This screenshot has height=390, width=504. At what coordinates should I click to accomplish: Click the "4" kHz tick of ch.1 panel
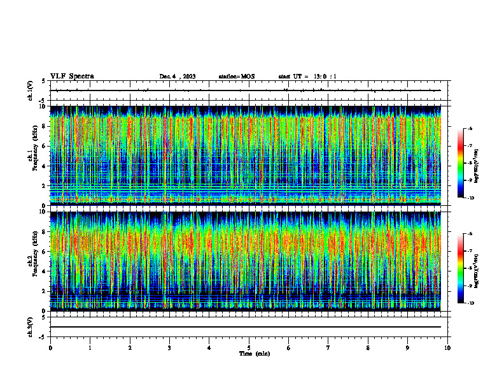pos(45,166)
